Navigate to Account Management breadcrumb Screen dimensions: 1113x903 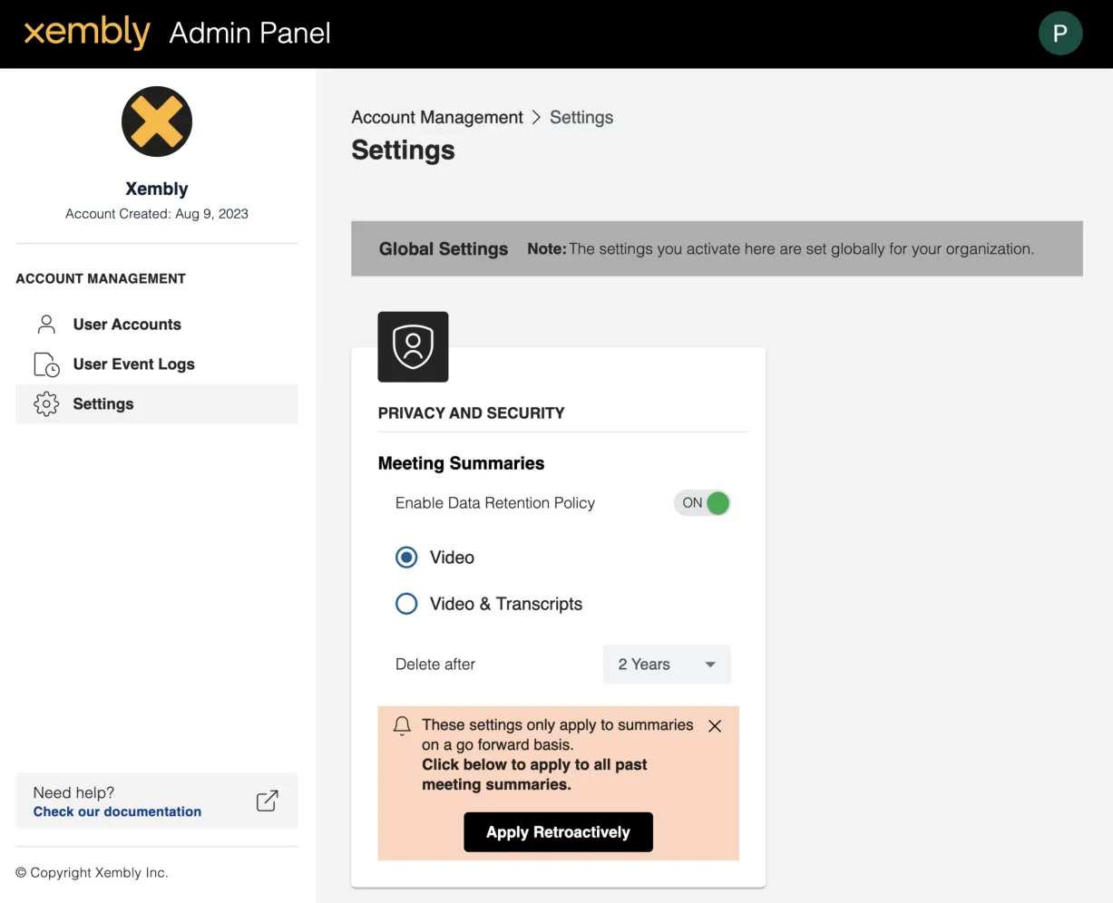click(437, 118)
